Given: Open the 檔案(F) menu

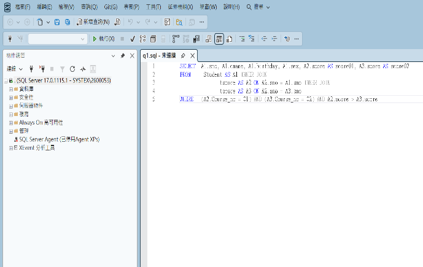Looking at the screenshot, I should point(23,7).
